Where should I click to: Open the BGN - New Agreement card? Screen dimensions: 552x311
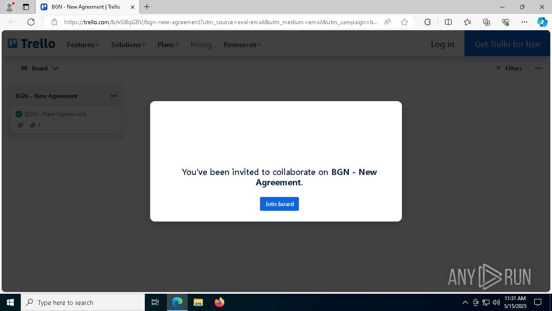coord(66,120)
